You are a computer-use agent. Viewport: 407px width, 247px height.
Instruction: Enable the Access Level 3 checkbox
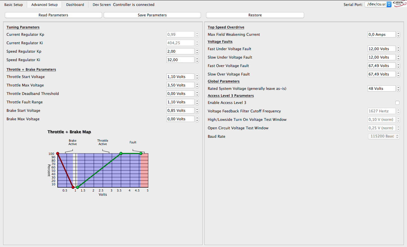pyautogui.click(x=397, y=103)
